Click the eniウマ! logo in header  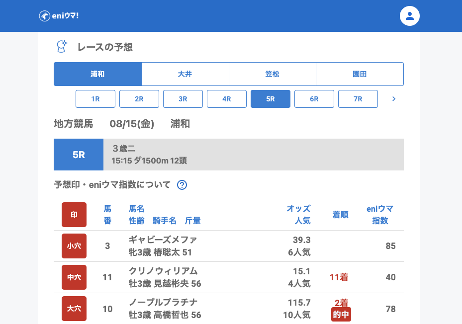59,16
